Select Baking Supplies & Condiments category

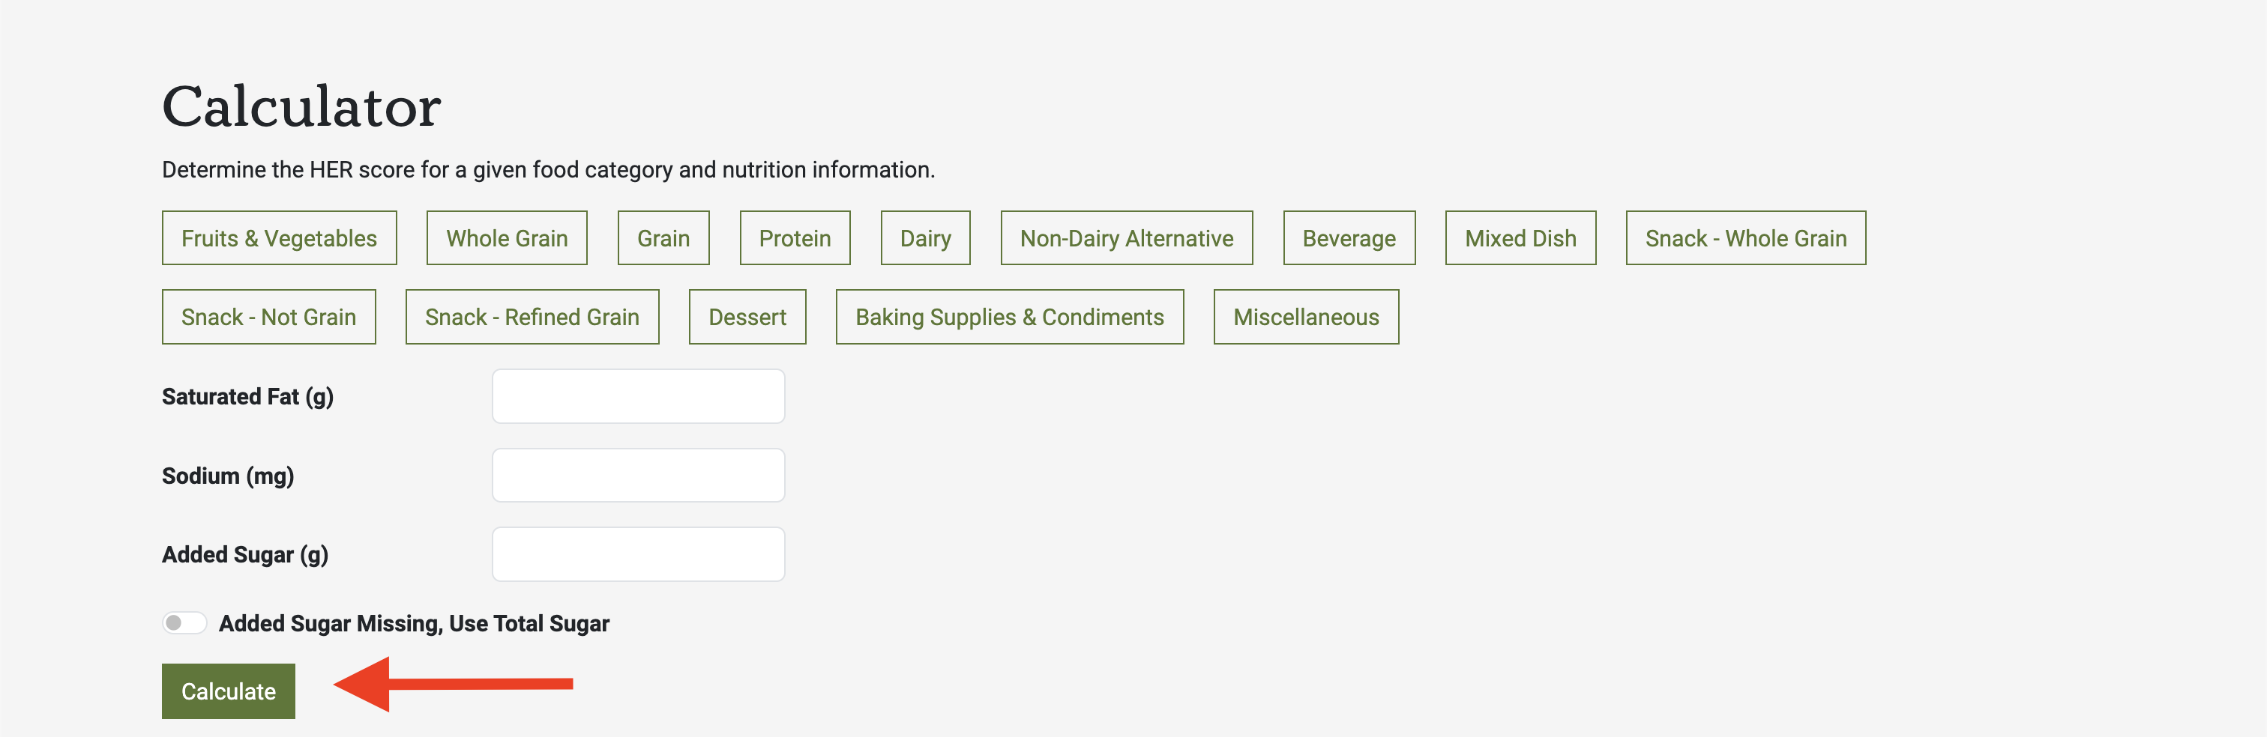[1009, 318]
